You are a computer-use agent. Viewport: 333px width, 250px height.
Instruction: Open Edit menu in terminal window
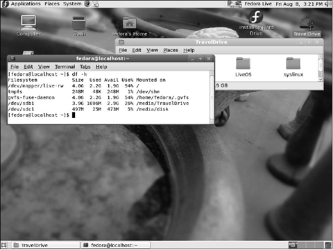28,67
